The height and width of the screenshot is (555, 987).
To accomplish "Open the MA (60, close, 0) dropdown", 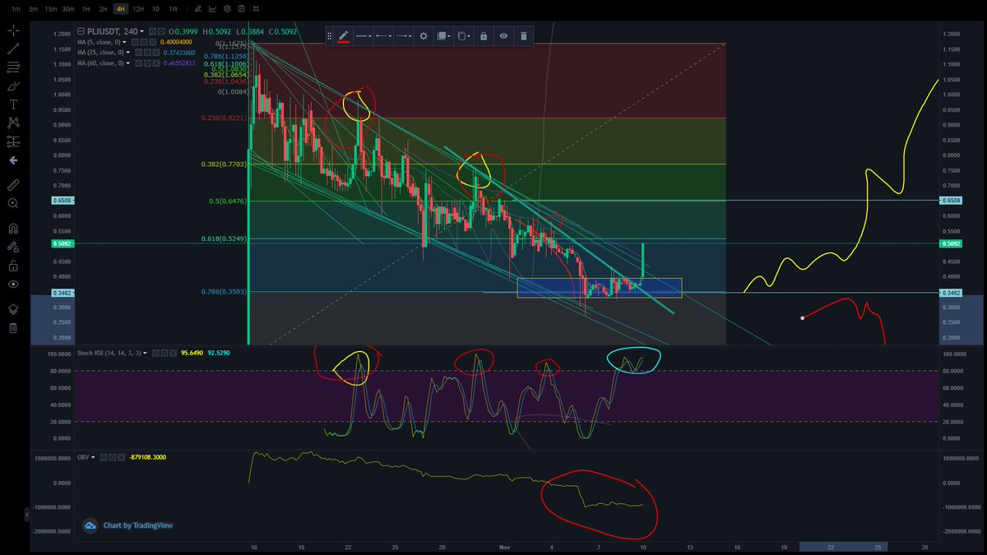I will click(x=127, y=63).
